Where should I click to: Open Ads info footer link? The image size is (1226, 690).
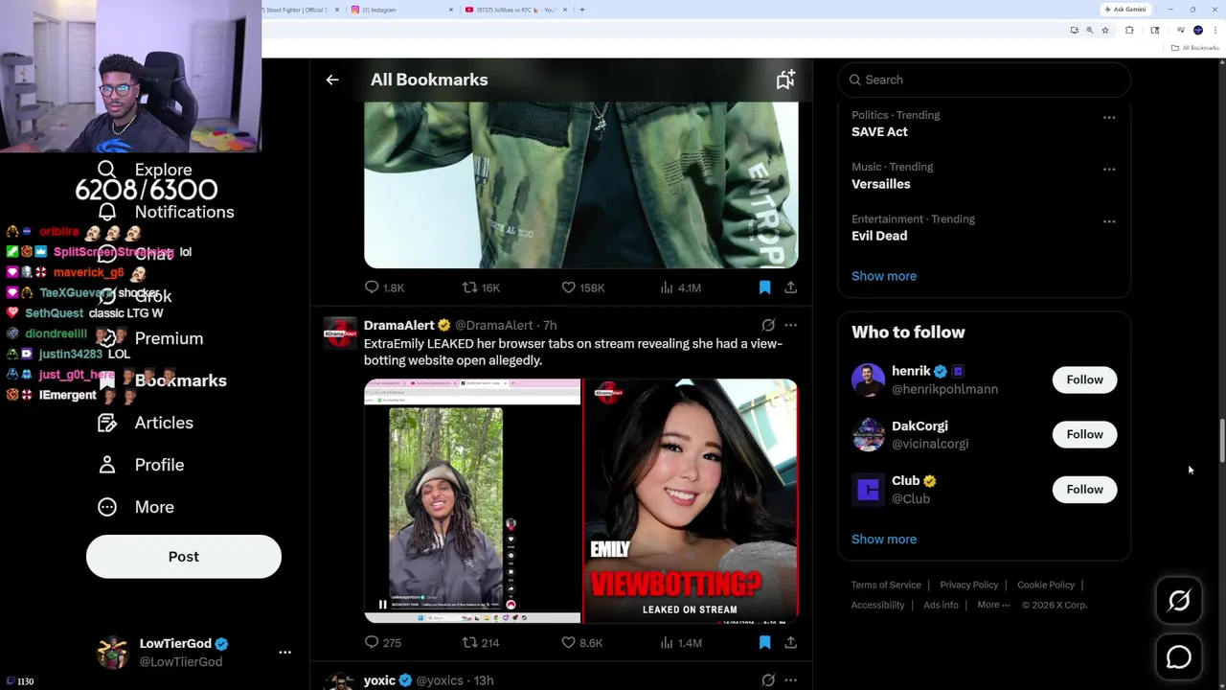tap(941, 605)
